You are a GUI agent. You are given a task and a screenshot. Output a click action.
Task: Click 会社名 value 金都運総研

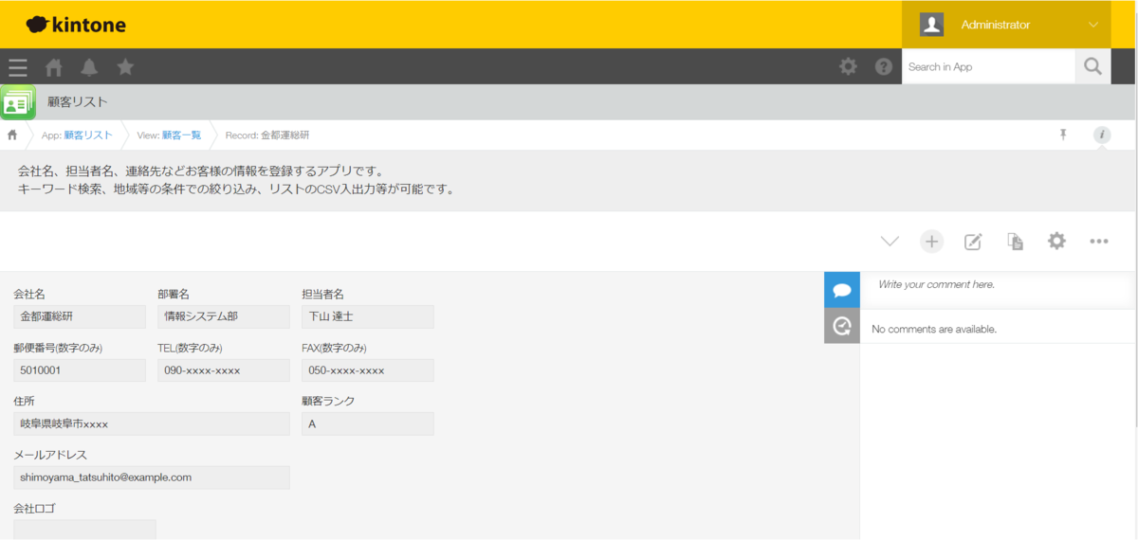pyautogui.click(x=80, y=316)
